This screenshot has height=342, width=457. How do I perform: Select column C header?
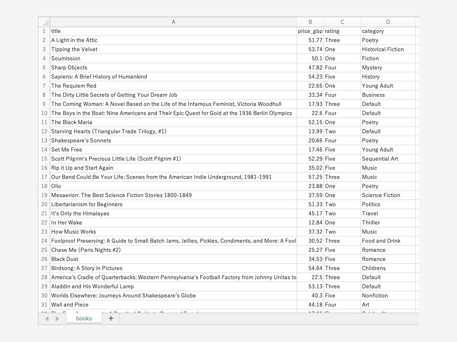pyautogui.click(x=342, y=22)
